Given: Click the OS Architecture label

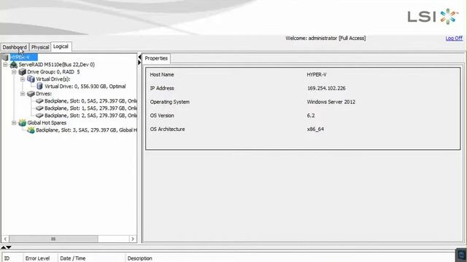Looking at the screenshot, I should coord(167,130).
